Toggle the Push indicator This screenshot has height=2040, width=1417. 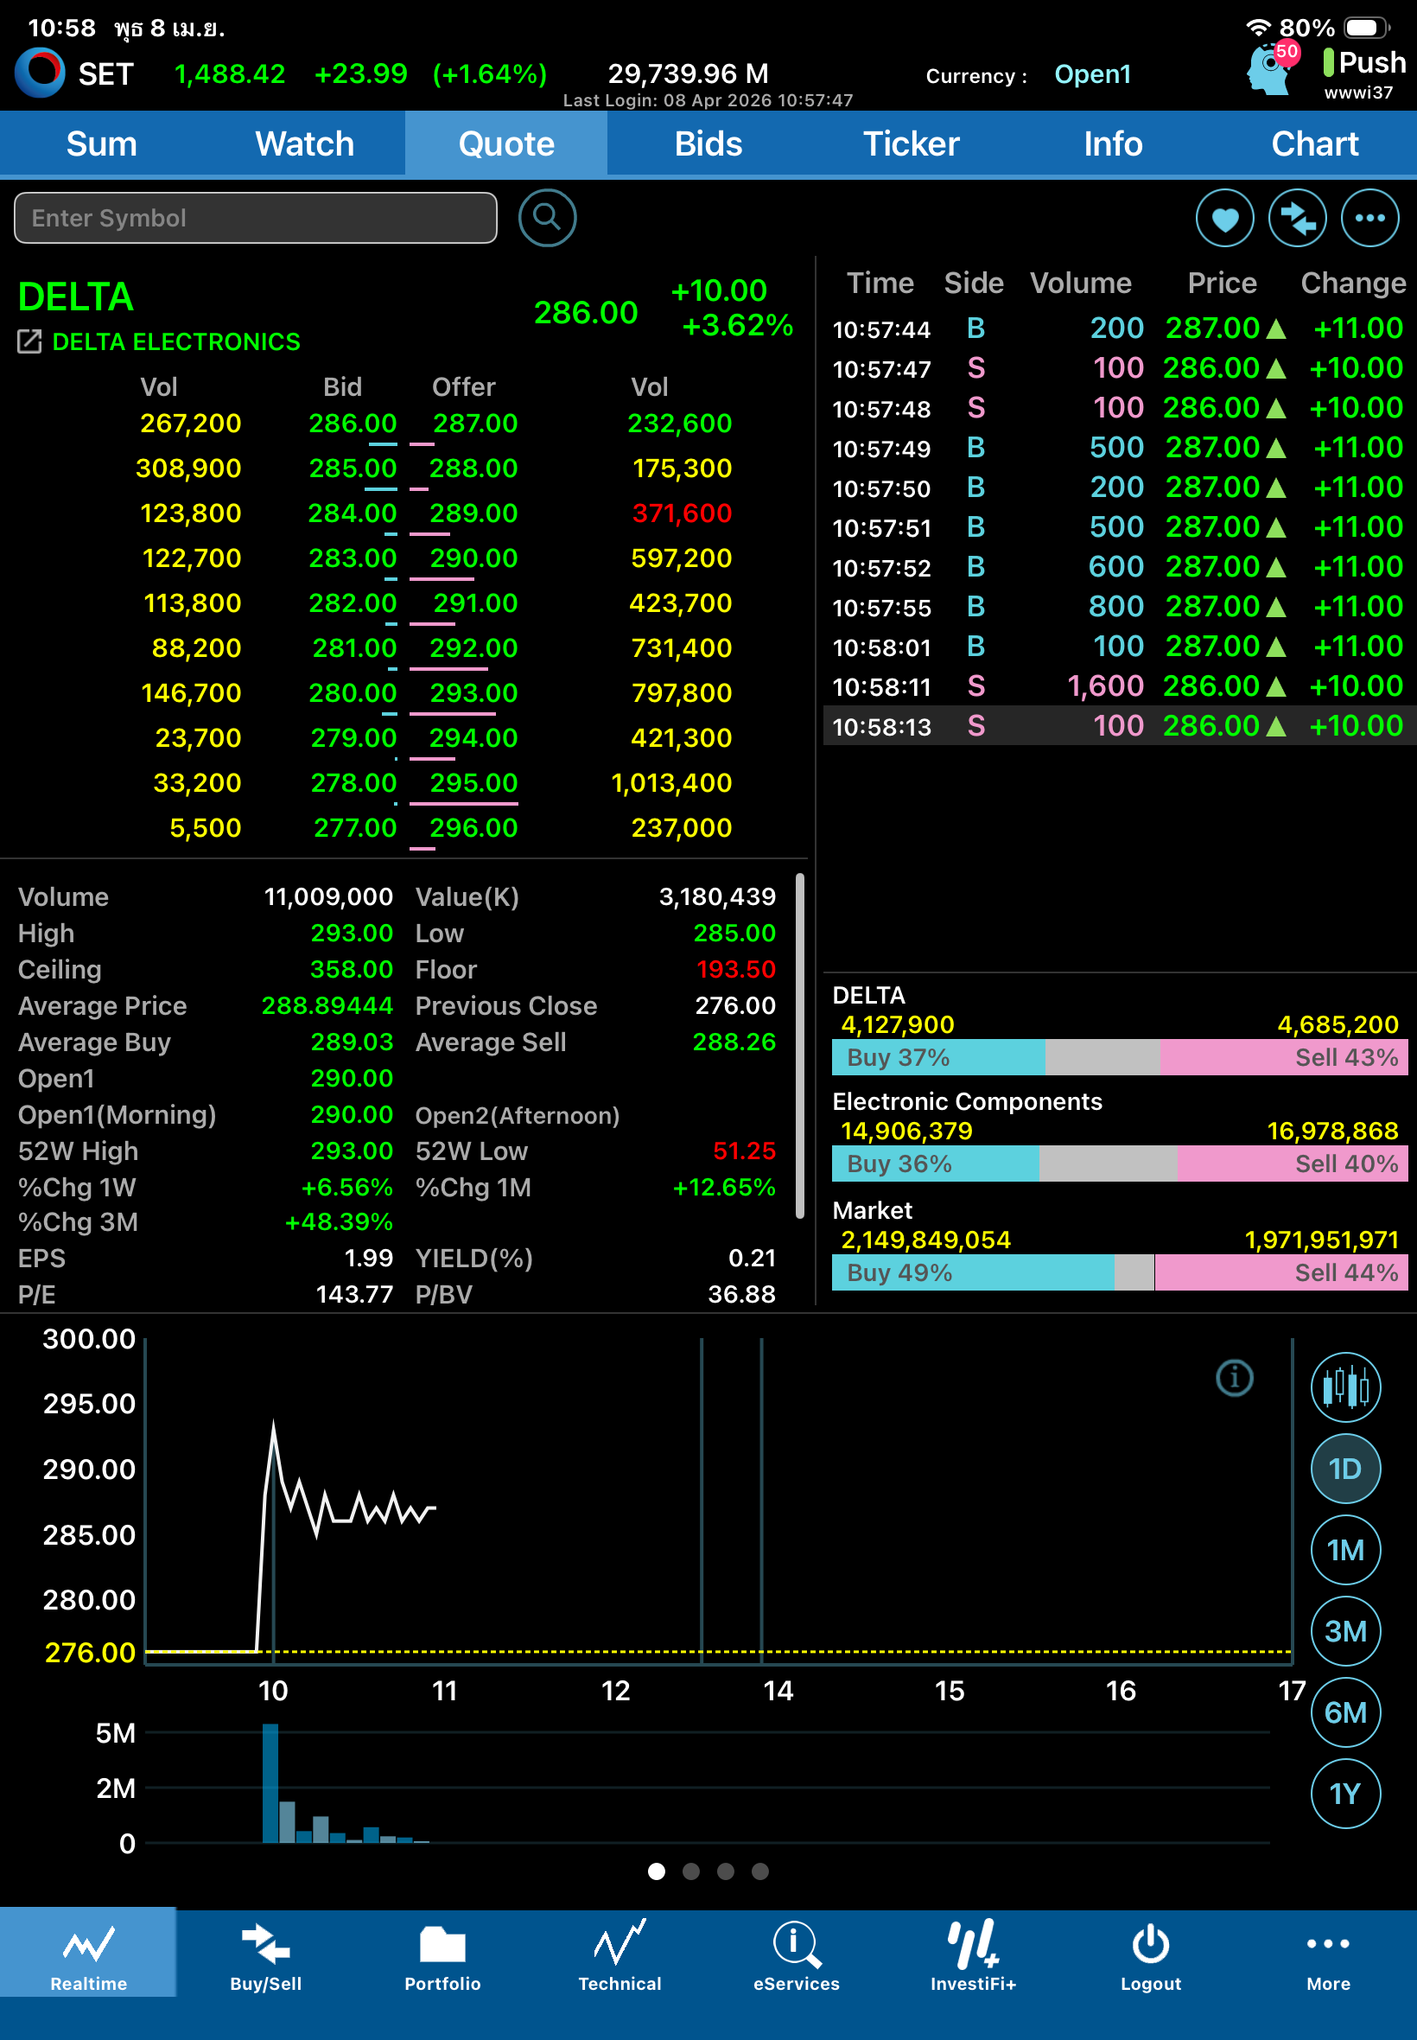(x=1363, y=63)
